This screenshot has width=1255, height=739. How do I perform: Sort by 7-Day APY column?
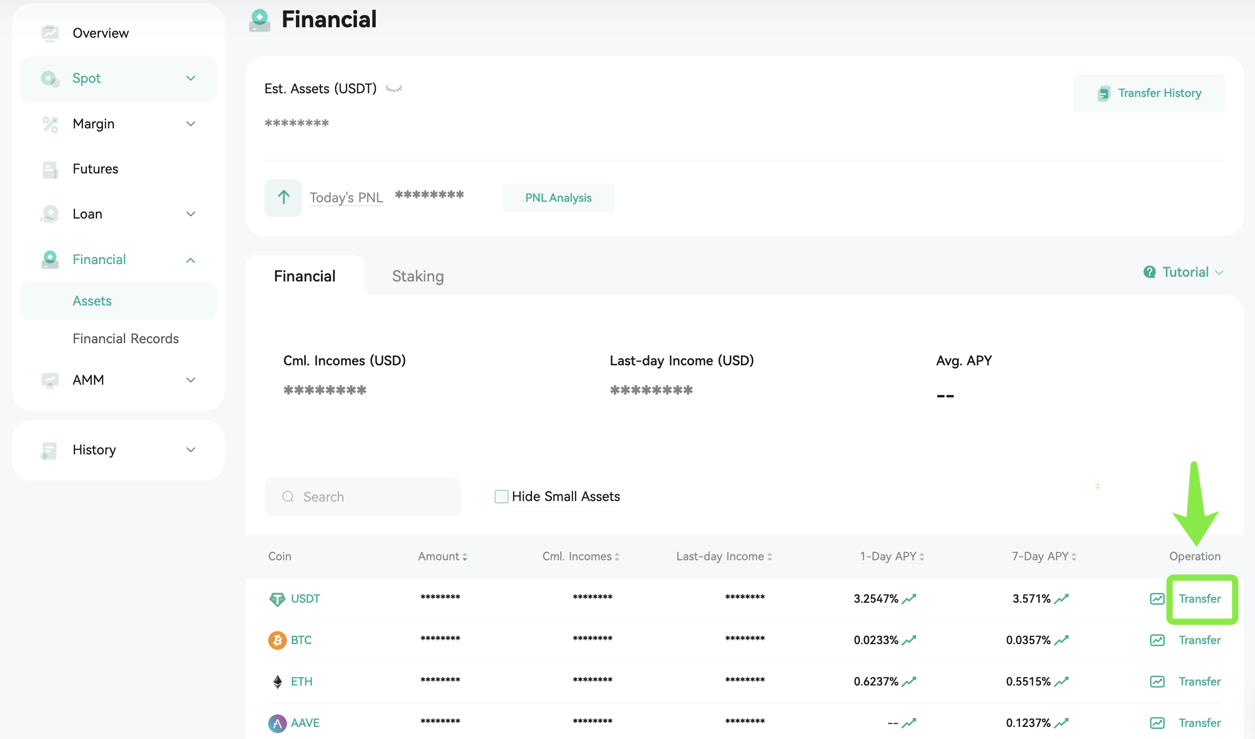click(1044, 556)
